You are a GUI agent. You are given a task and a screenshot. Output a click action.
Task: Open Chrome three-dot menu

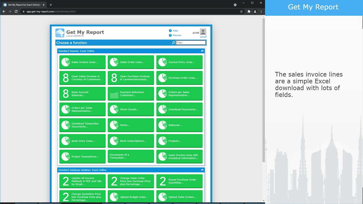pos(261,12)
